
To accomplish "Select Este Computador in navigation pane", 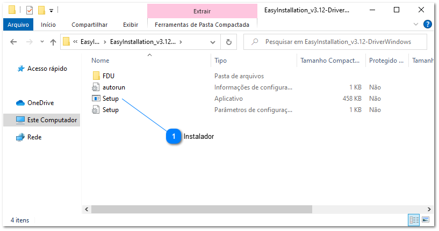I will (x=41, y=120).
